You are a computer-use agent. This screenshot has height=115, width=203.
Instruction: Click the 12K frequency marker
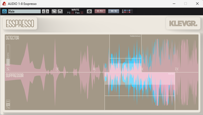click(177, 69)
